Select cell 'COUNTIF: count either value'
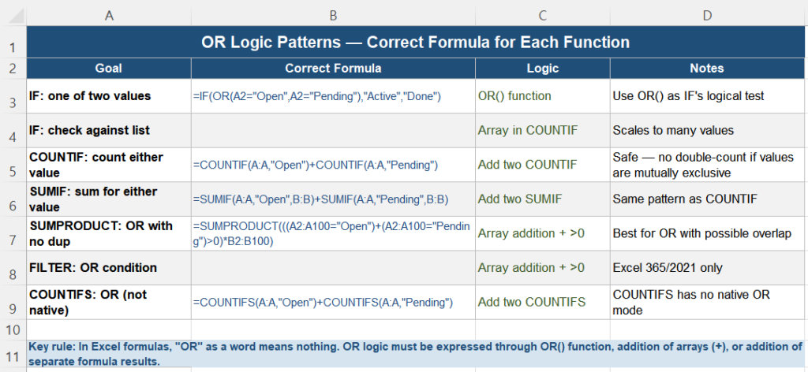The image size is (808, 372). pos(109,165)
